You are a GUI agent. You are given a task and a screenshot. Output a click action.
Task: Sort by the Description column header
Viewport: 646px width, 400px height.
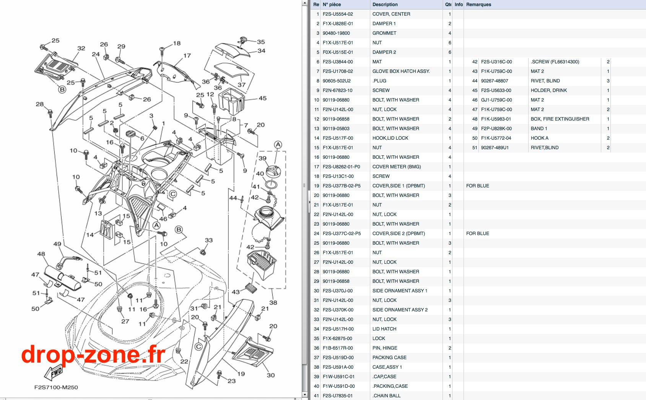(406, 5)
